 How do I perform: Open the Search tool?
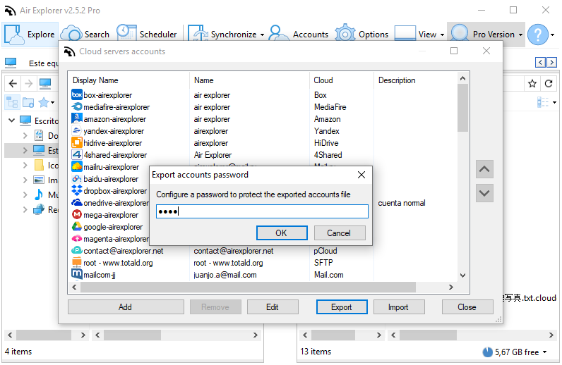pos(85,35)
